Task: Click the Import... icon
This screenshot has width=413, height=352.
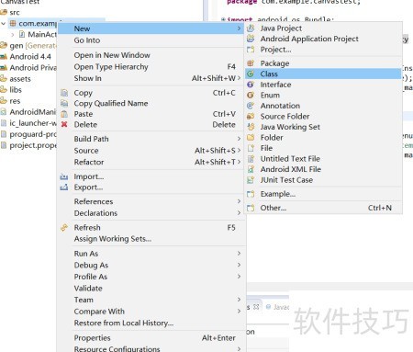Action: pyautogui.click(x=64, y=176)
